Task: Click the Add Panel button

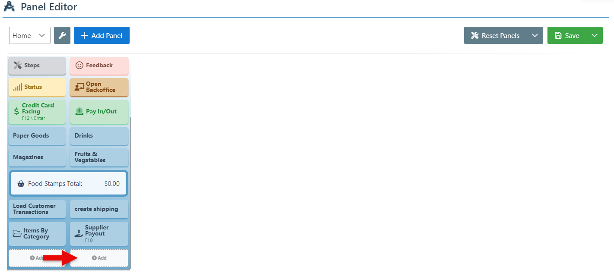Action: click(102, 35)
